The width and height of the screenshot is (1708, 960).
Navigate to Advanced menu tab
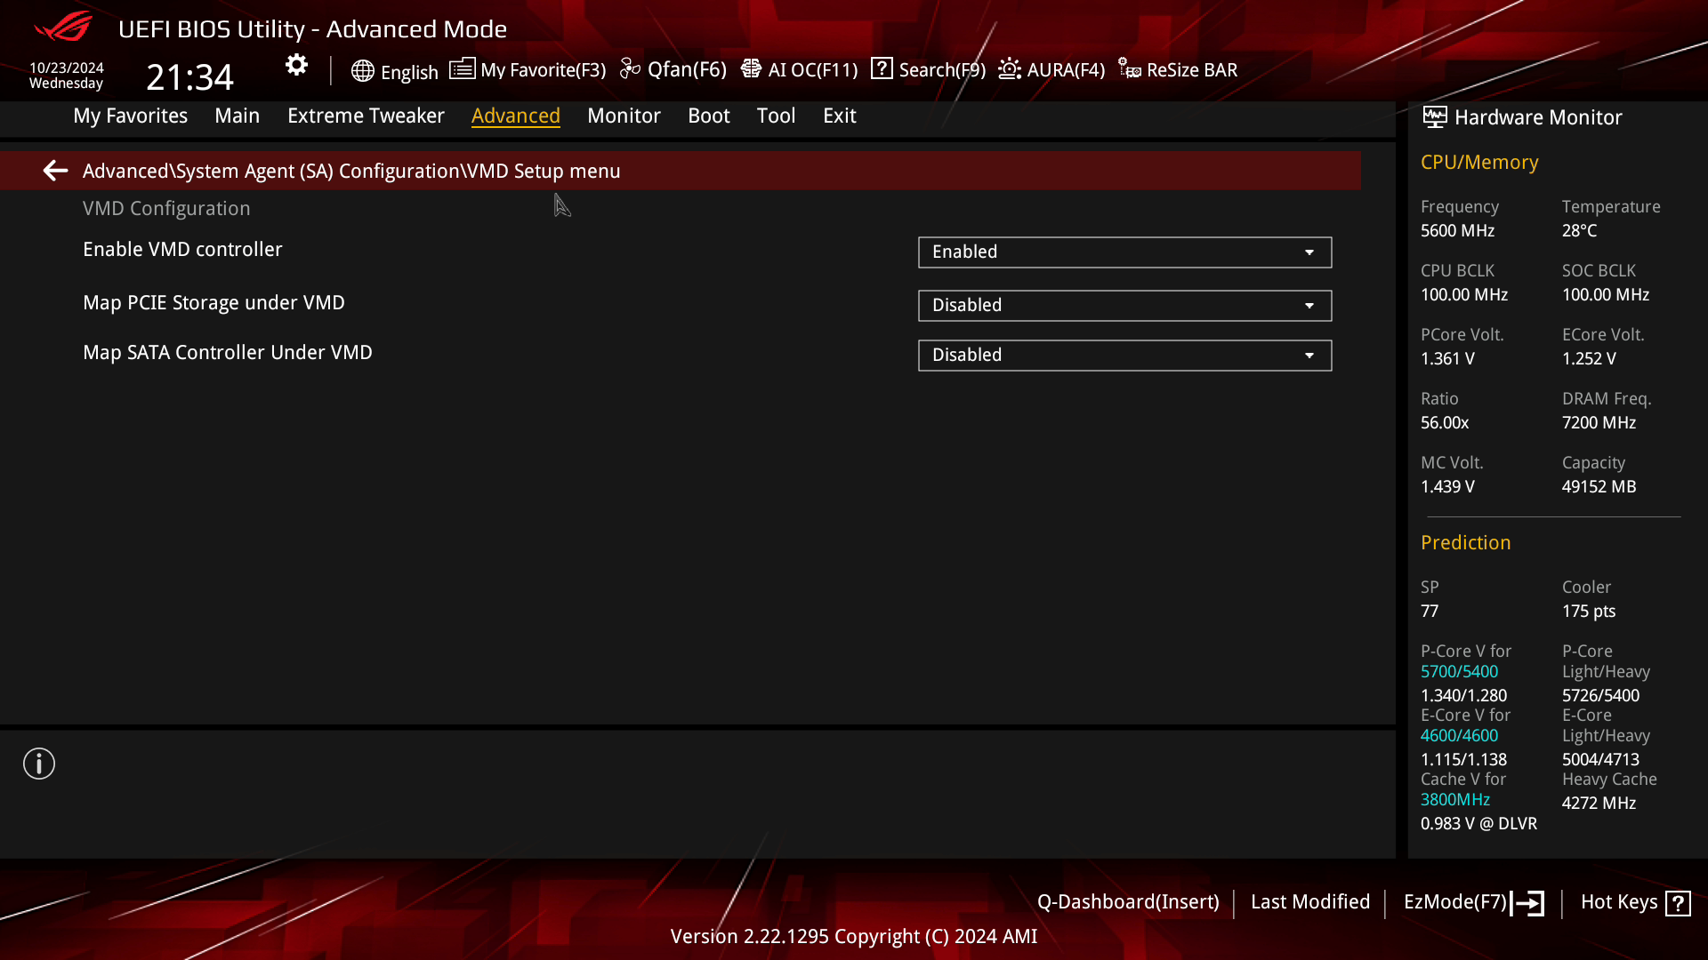[x=516, y=115]
